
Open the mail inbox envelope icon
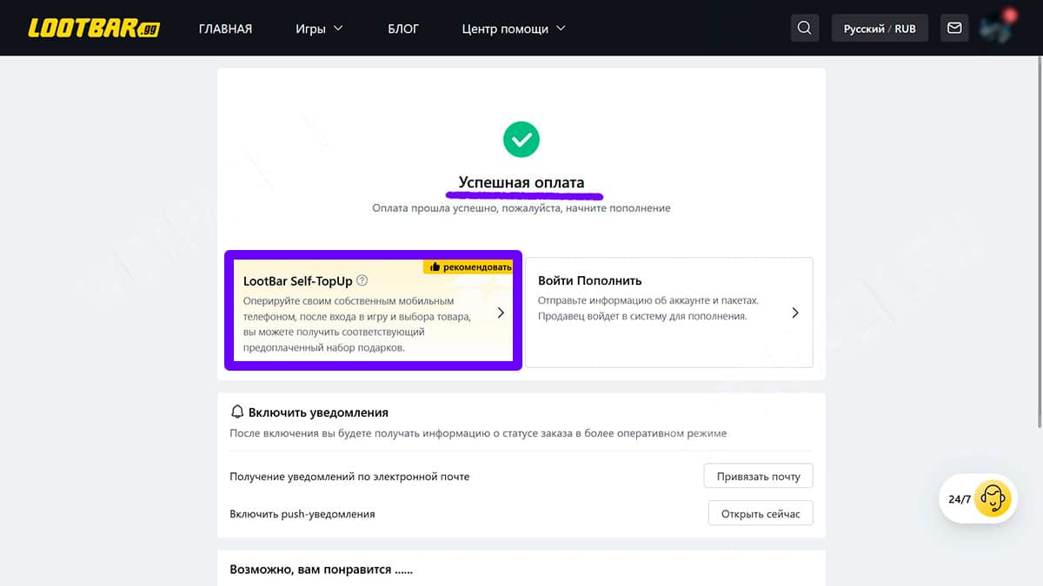pos(954,28)
